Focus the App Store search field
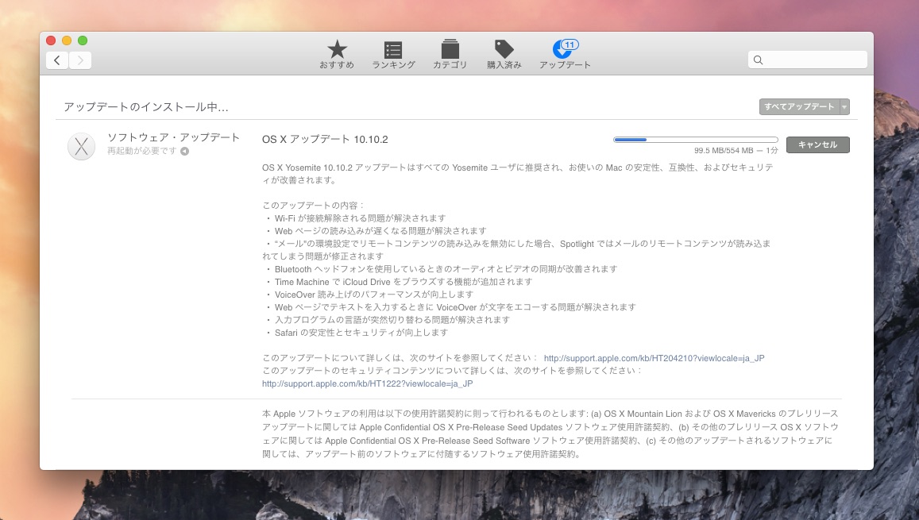 pos(807,60)
